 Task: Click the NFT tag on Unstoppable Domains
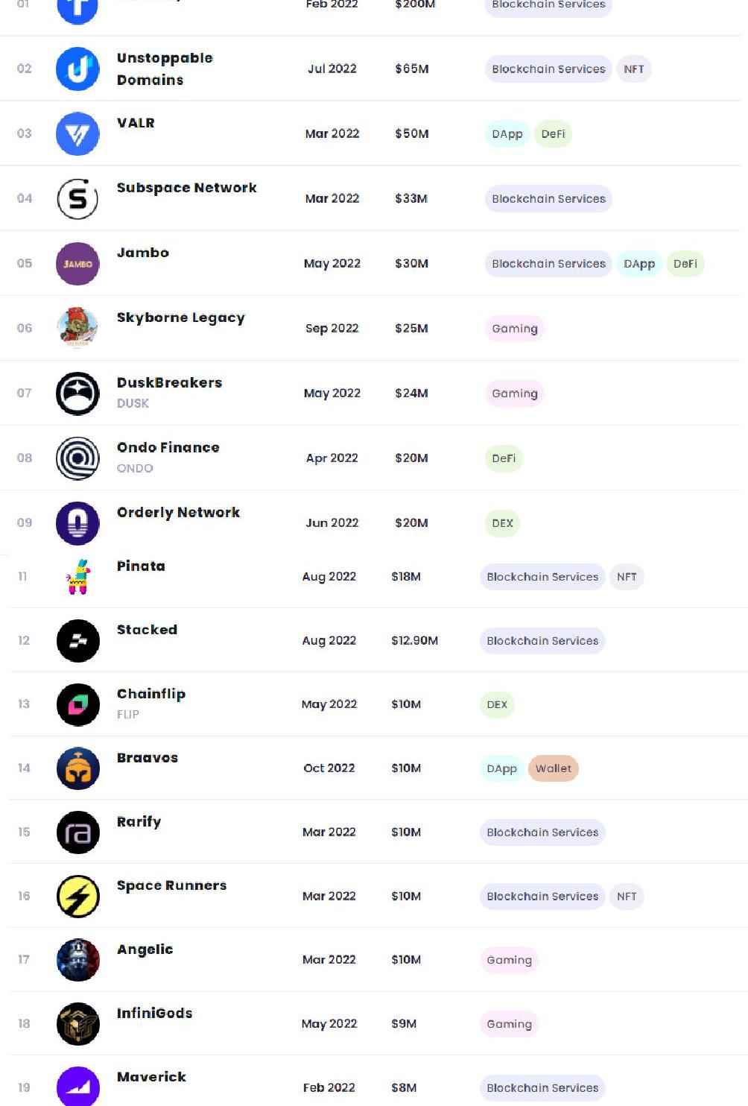click(633, 69)
